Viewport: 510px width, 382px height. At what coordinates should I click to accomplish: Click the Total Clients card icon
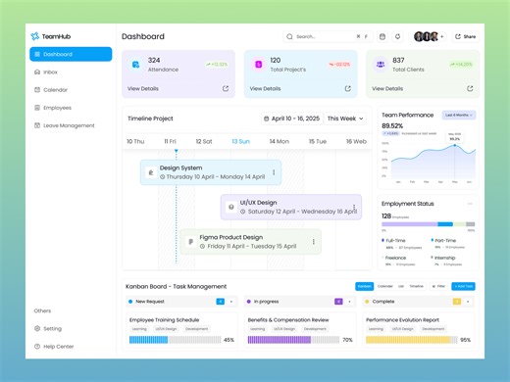coord(381,65)
